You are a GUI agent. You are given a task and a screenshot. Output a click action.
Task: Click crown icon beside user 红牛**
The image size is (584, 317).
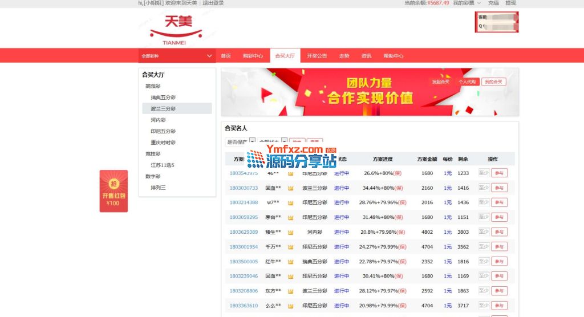(x=290, y=262)
